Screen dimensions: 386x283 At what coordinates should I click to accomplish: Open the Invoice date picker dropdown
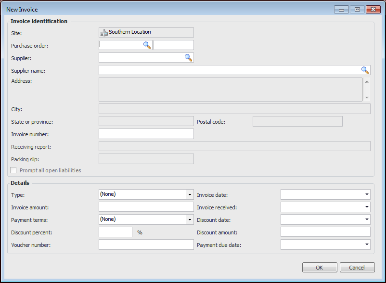tap(367, 195)
